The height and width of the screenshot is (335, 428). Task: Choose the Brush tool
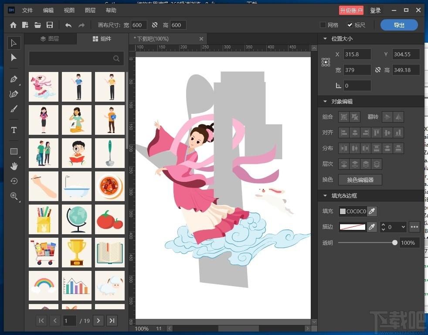click(x=14, y=109)
